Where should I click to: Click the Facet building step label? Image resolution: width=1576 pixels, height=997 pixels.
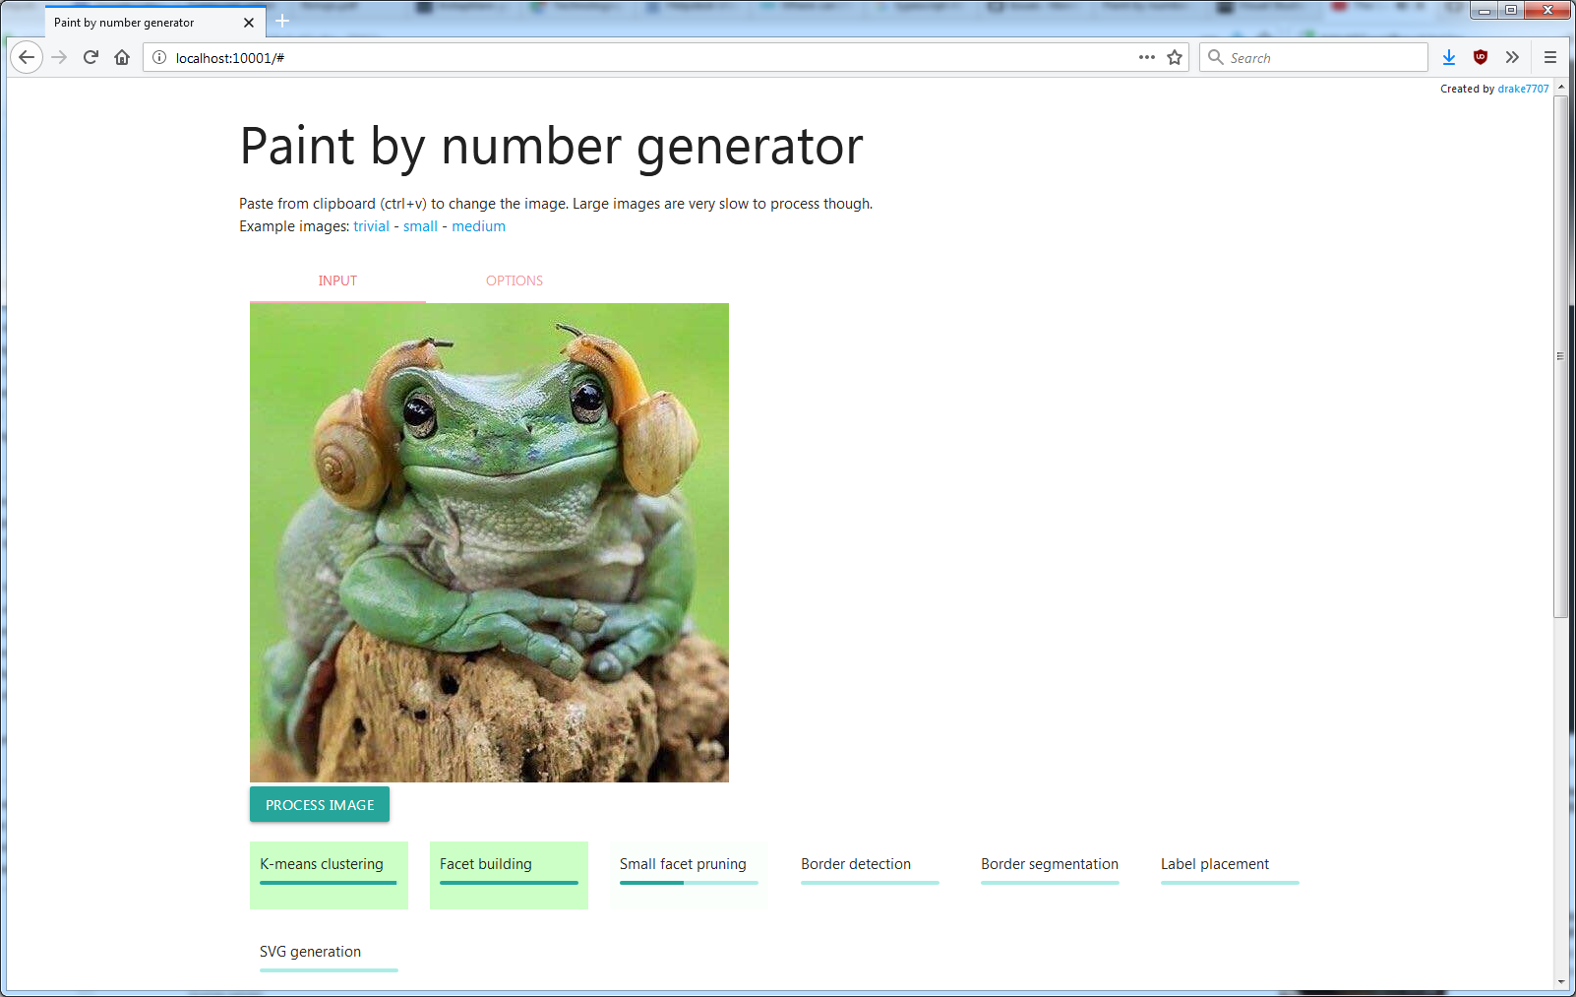pos(486,864)
